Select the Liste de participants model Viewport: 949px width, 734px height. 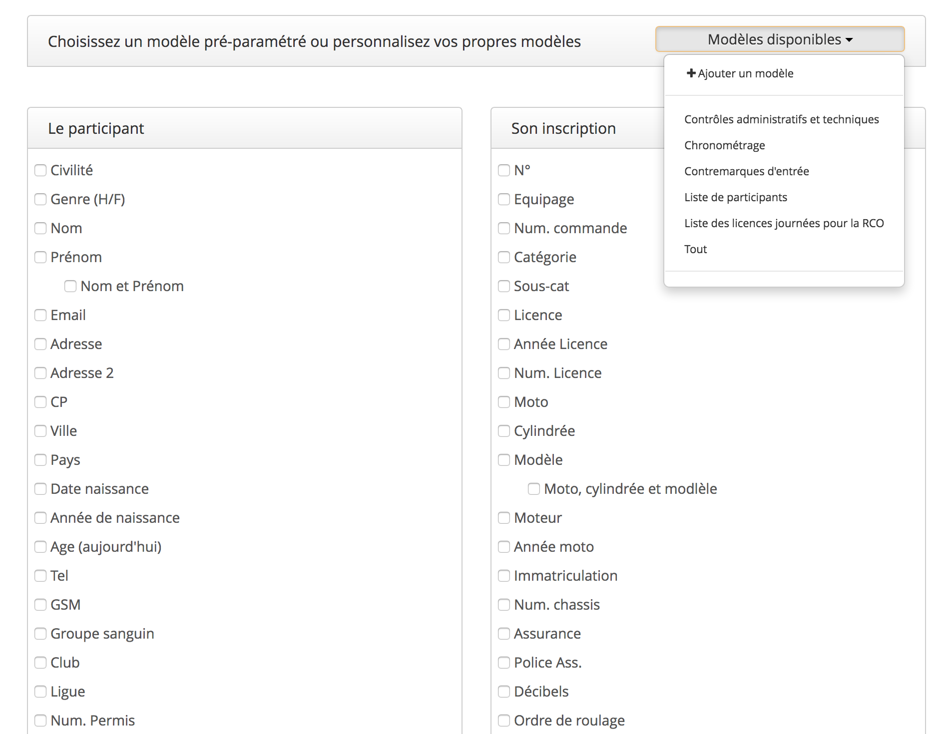735,197
